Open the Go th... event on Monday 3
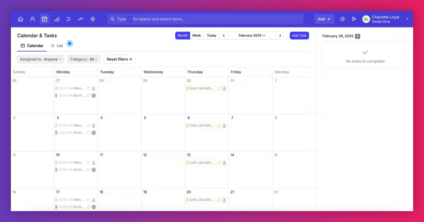The height and width of the screenshot is (222, 424). click(76, 133)
